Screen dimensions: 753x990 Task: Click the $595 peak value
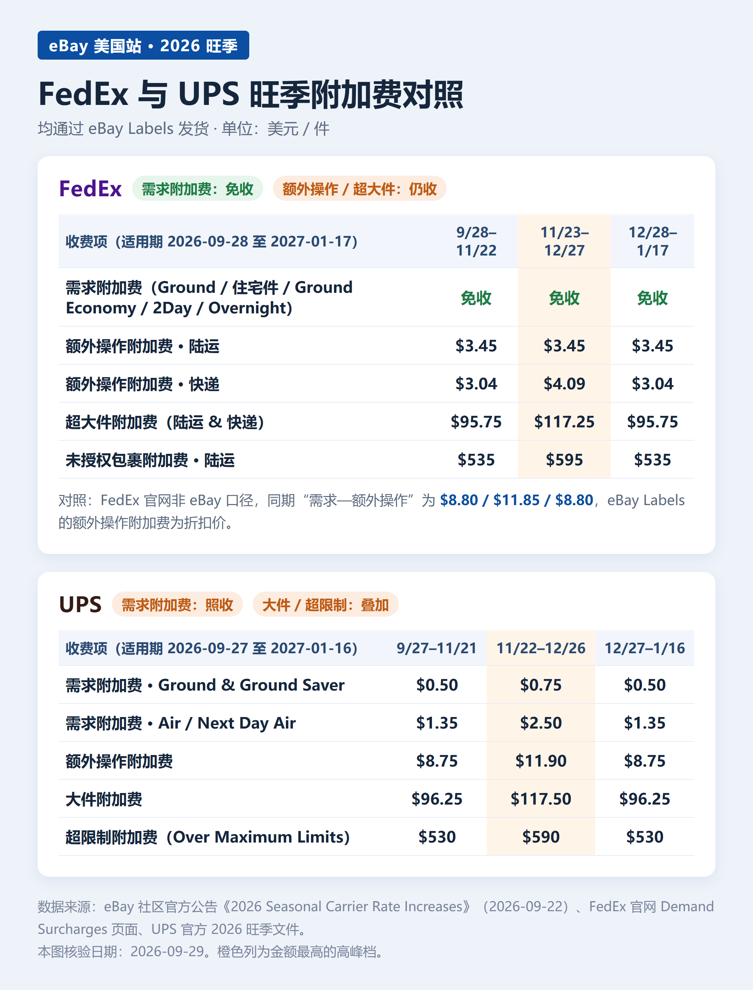564,460
